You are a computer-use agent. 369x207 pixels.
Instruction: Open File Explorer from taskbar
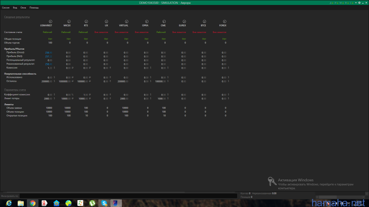[21, 203]
